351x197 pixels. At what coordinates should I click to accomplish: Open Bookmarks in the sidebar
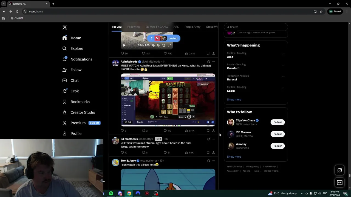(76, 102)
